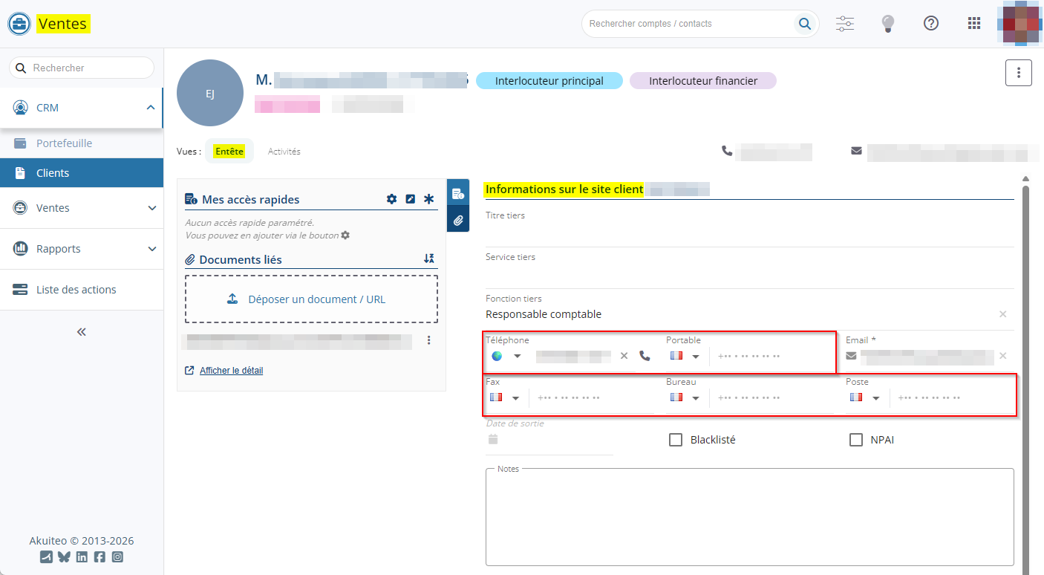Click the Afficher le détail link
This screenshot has width=1044, height=575.
[x=231, y=371]
